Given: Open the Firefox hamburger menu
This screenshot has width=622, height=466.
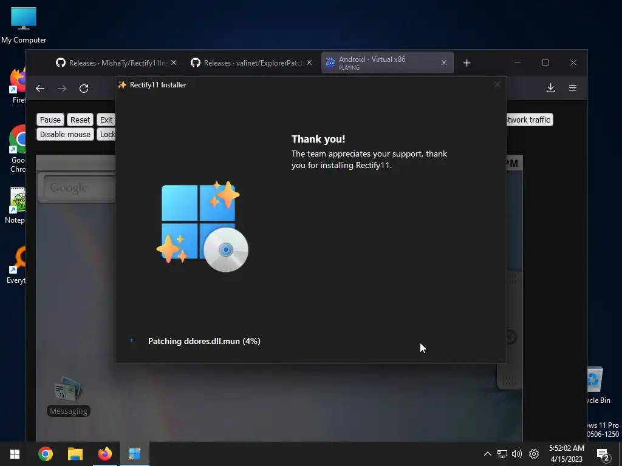Looking at the screenshot, I should click(573, 88).
